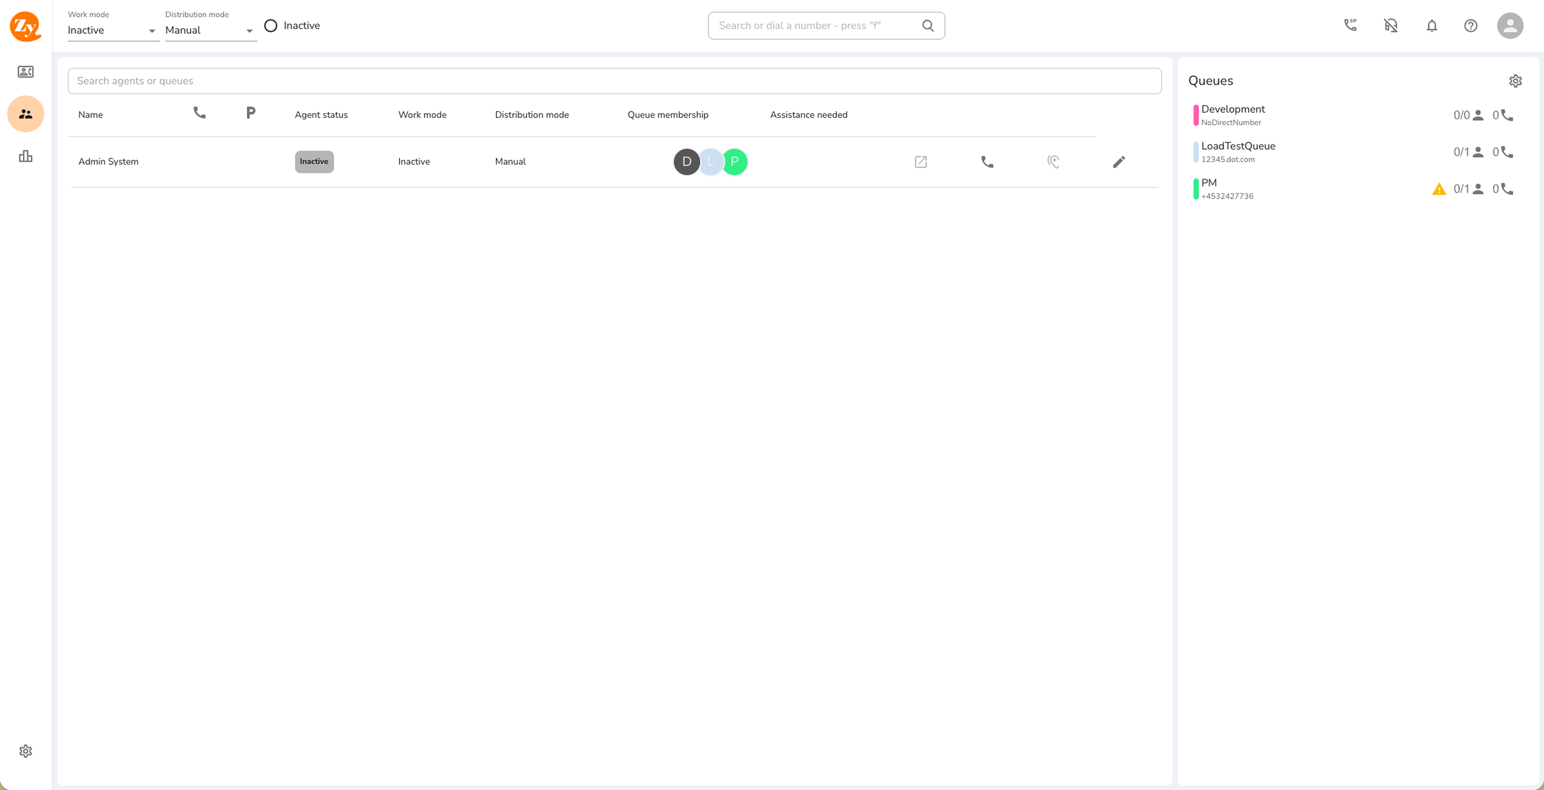Open the statistics bar chart sidebar icon

point(25,156)
